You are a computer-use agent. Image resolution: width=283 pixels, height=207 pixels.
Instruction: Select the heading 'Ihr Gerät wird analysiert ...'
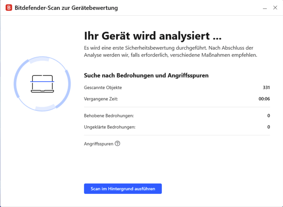point(153,36)
